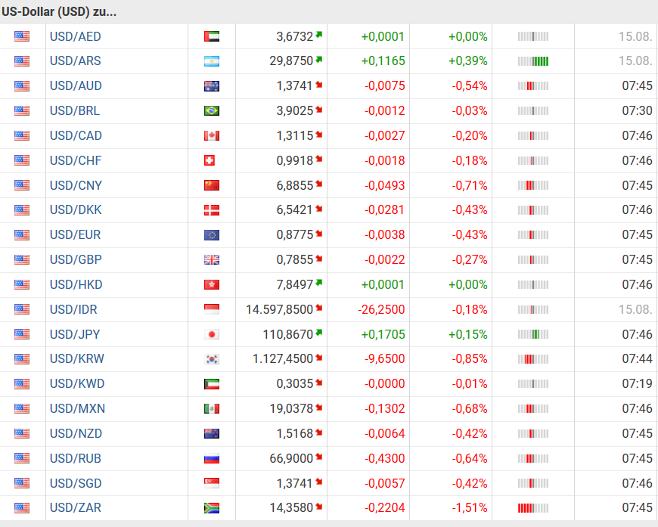Select the USD/RUB link
This screenshot has width=658, height=527.
pos(75,459)
